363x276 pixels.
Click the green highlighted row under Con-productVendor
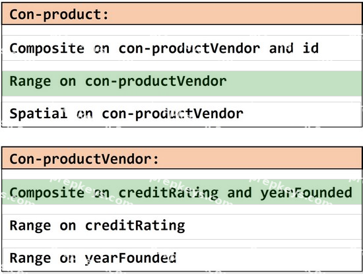[181, 192]
